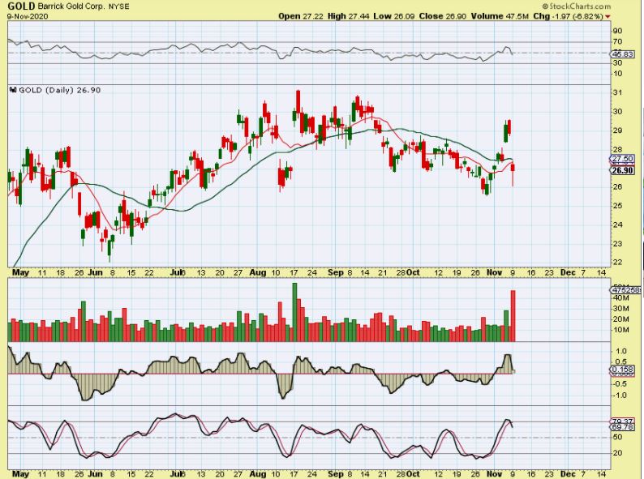Click the High 27.44 value
This screenshot has height=479, width=644.
[x=348, y=16]
